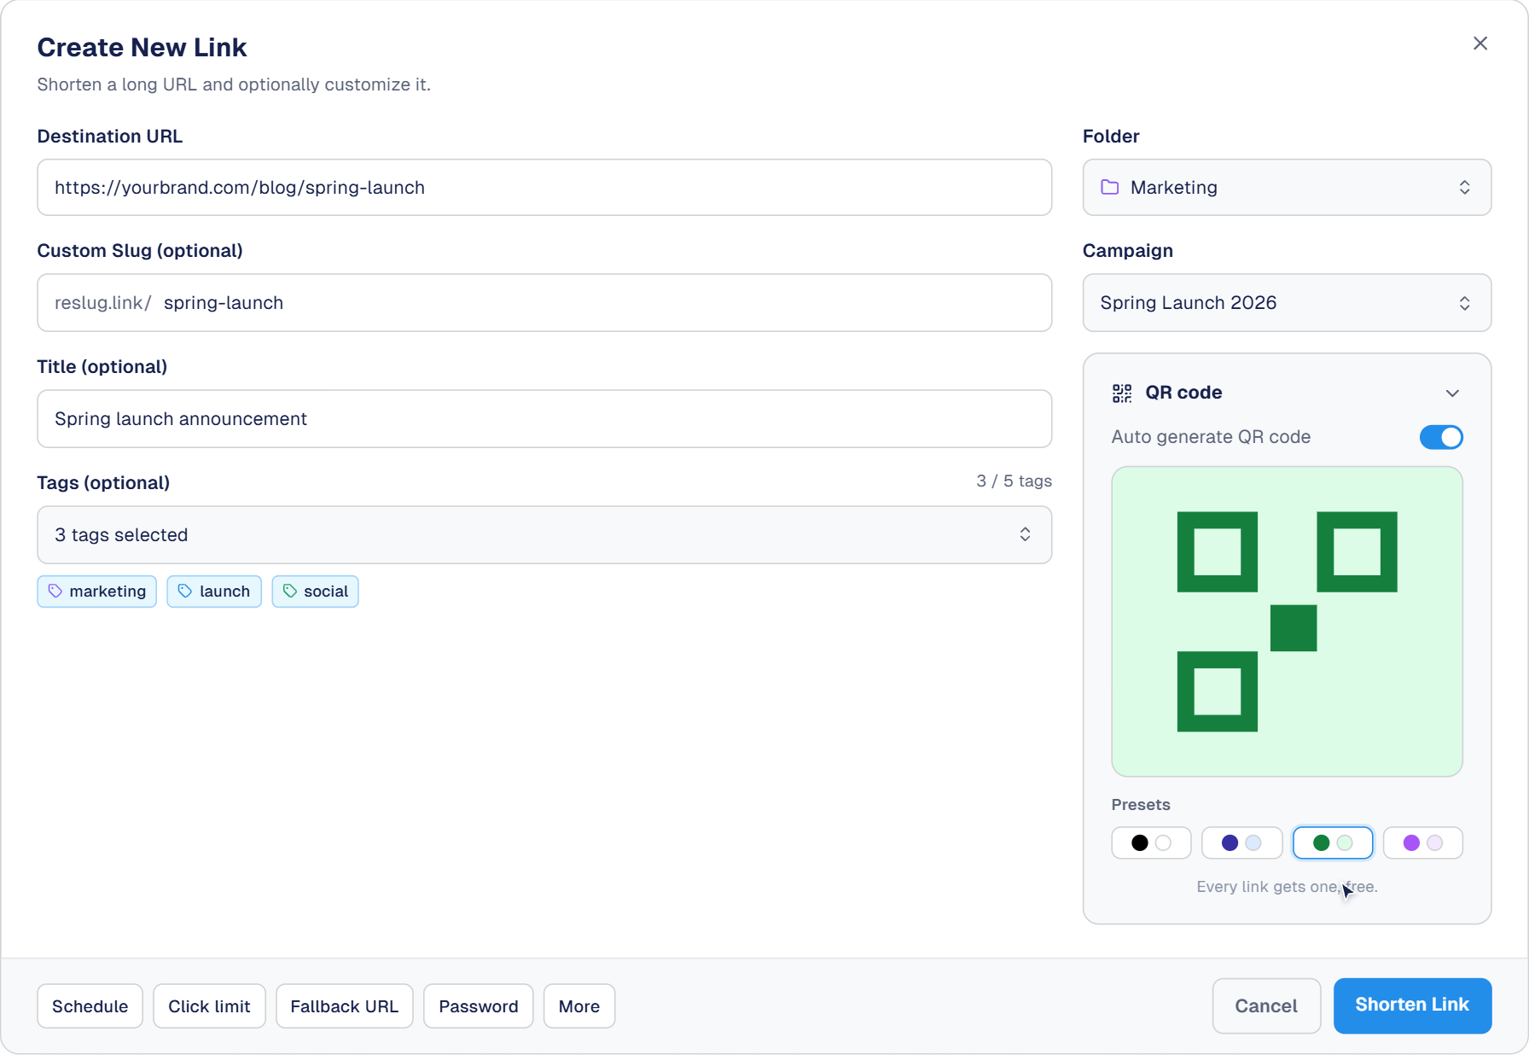Select the black and white QR preset
The height and width of the screenshot is (1055, 1529).
(1151, 842)
